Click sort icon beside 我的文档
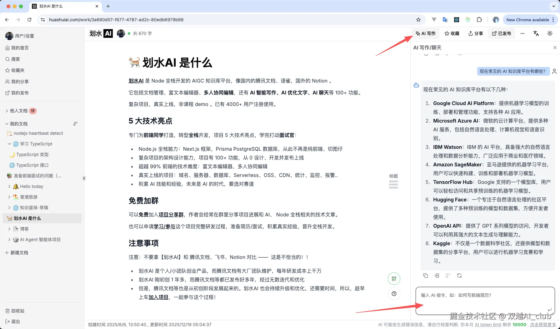The image size is (560, 329). (75, 124)
